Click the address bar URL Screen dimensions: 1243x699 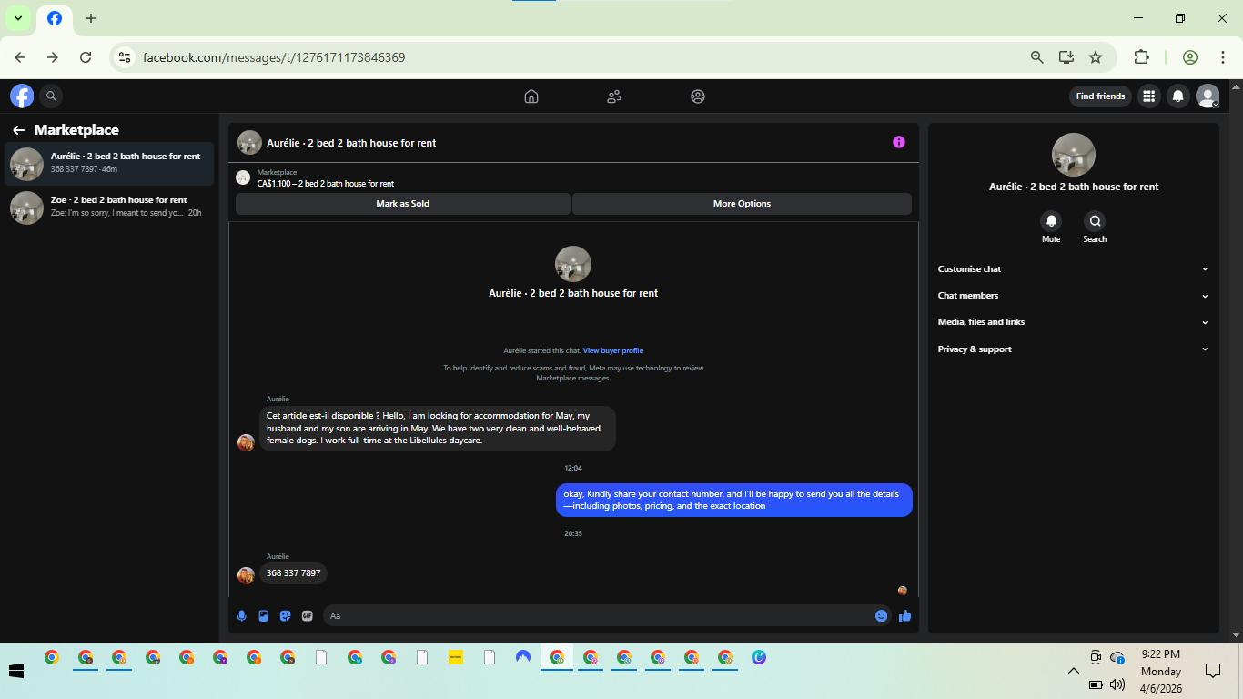274,57
